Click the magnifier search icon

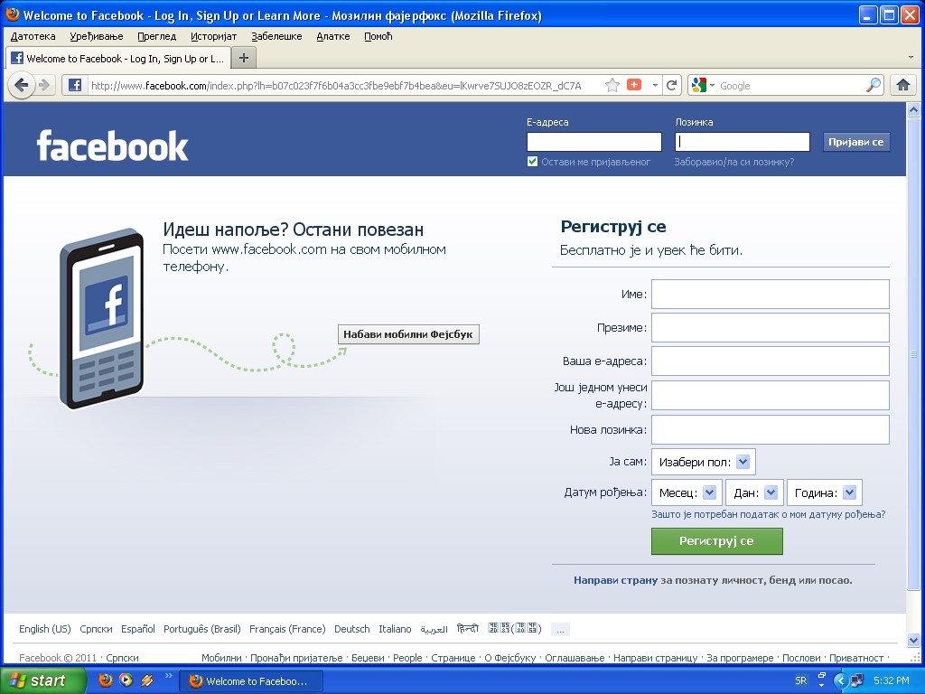[x=874, y=86]
